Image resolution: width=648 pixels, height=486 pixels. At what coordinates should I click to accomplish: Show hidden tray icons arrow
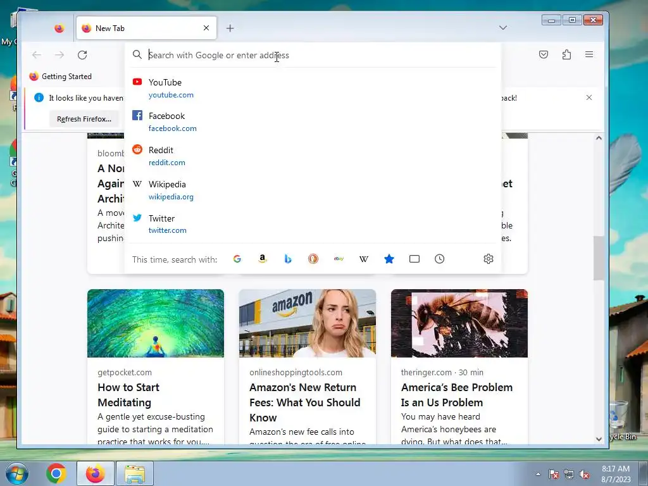tap(538, 474)
